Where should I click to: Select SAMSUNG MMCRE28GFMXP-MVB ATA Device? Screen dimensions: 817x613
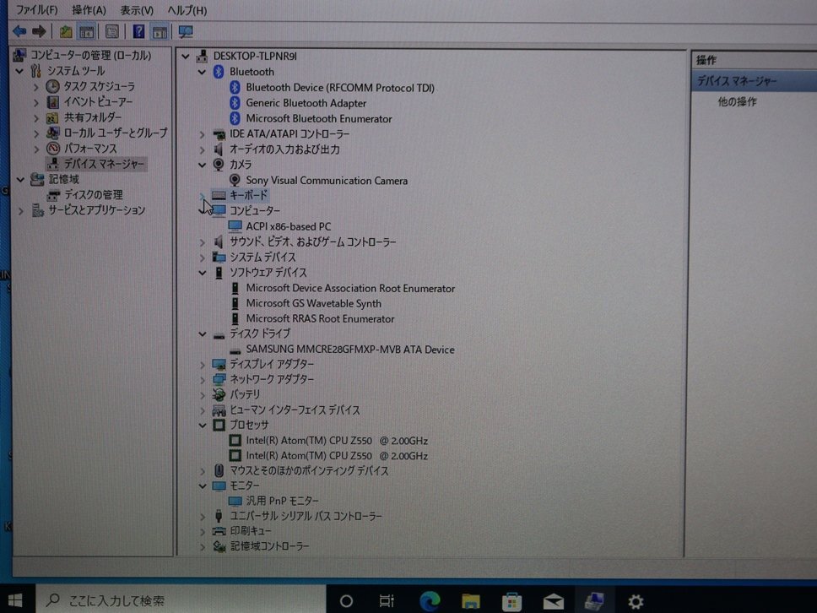pyautogui.click(x=350, y=350)
